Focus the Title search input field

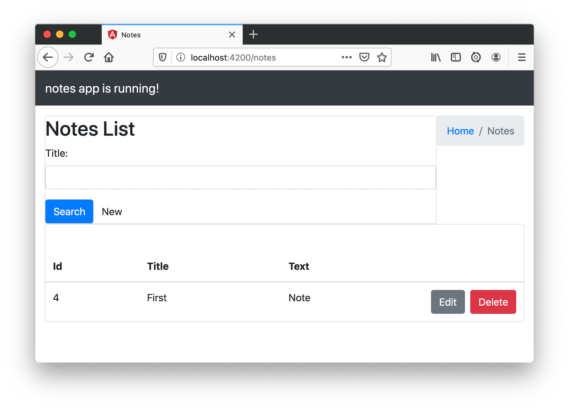(x=240, y=178)
